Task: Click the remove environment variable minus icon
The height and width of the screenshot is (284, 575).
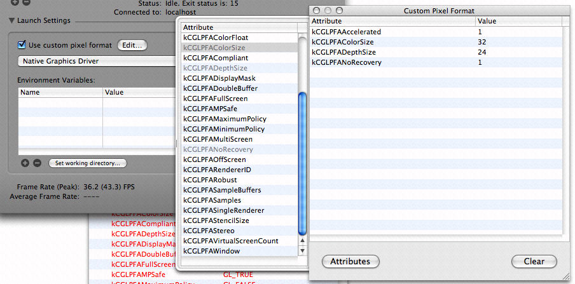Action: tap(37, 163)
